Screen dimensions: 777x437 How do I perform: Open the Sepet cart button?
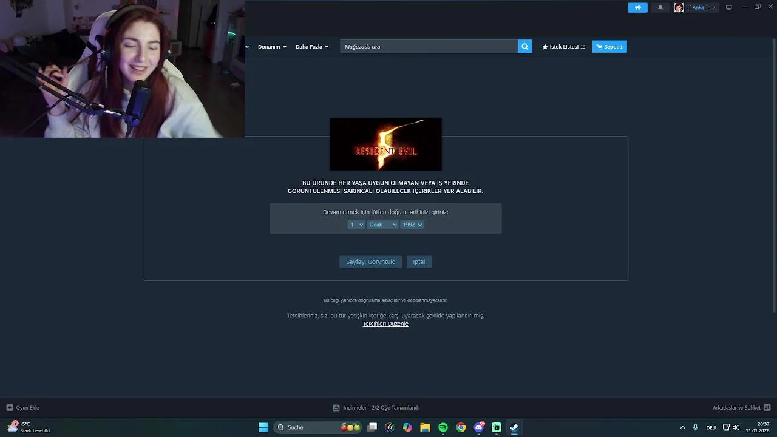click(x=609, y=47)
